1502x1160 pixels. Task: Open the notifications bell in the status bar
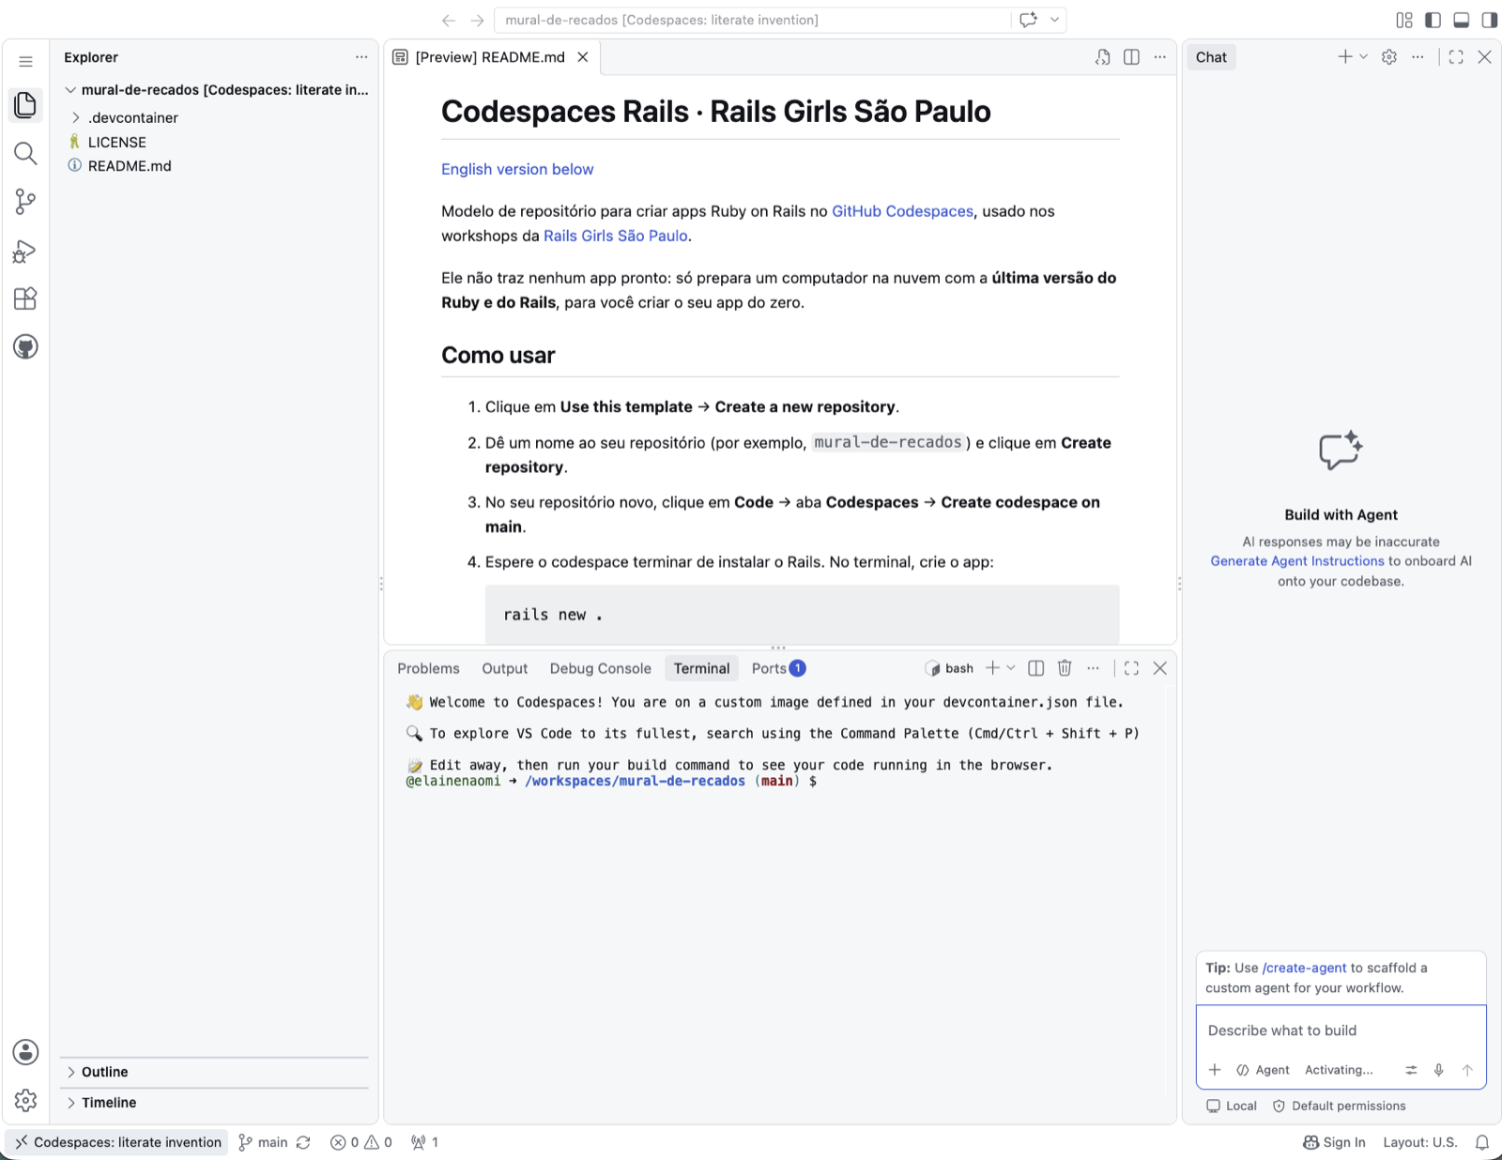point(1482,1142)
